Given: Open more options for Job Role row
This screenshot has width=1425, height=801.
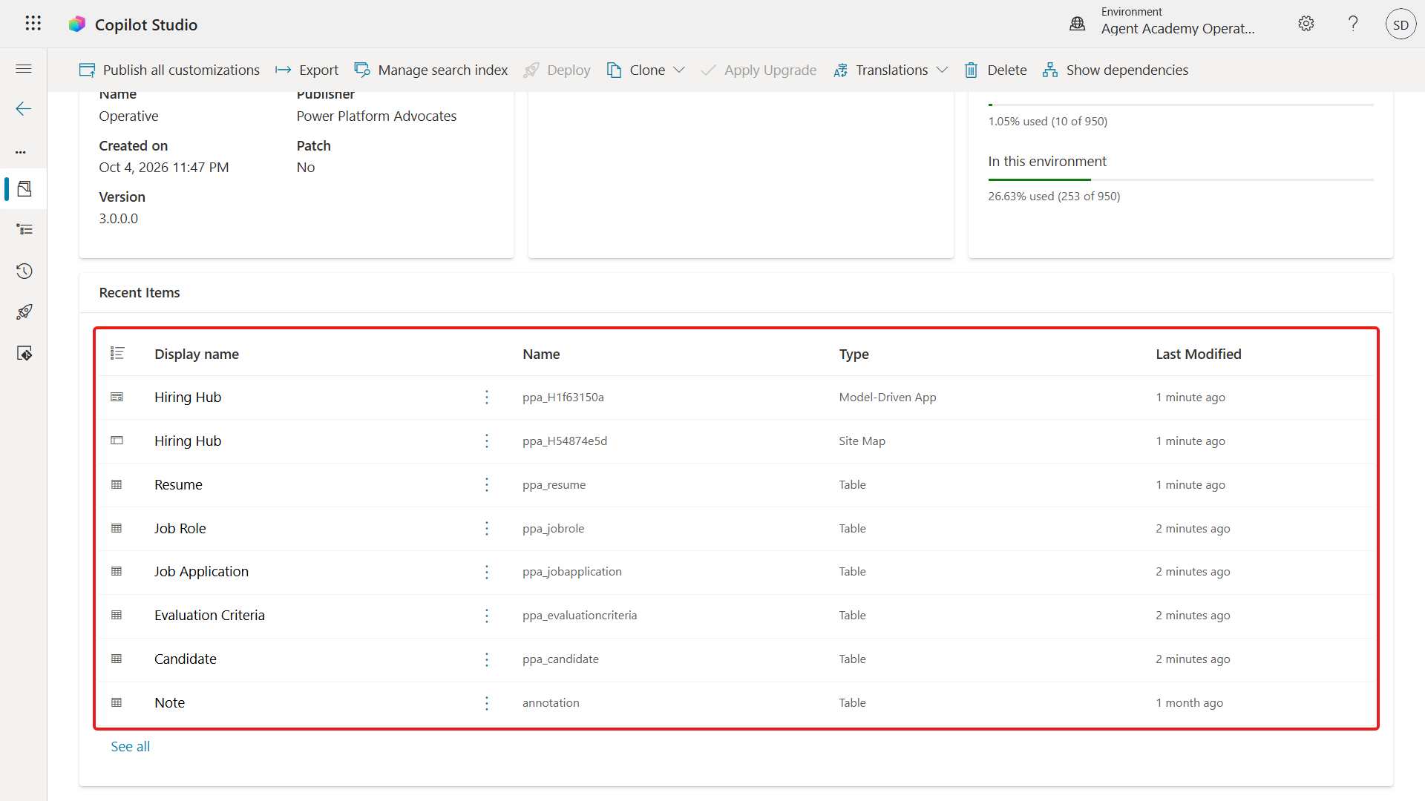Looking at the screenshot, I should [x=487, y=528].
